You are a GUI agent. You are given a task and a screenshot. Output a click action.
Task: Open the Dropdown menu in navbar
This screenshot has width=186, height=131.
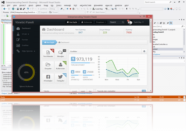101,22
